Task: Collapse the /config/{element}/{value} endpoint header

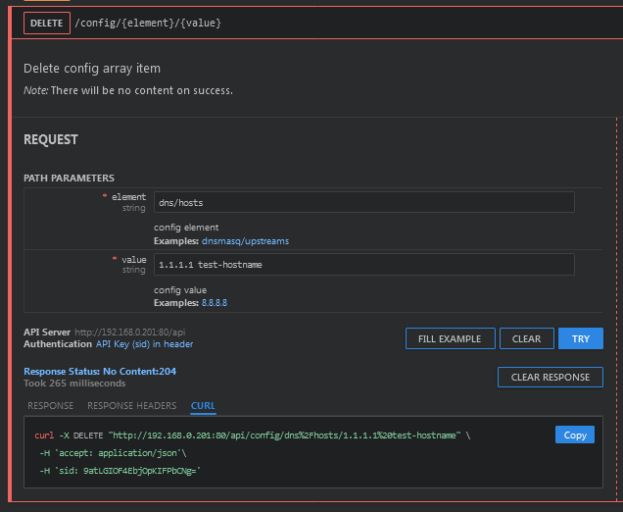Action: tap(148, 23)
